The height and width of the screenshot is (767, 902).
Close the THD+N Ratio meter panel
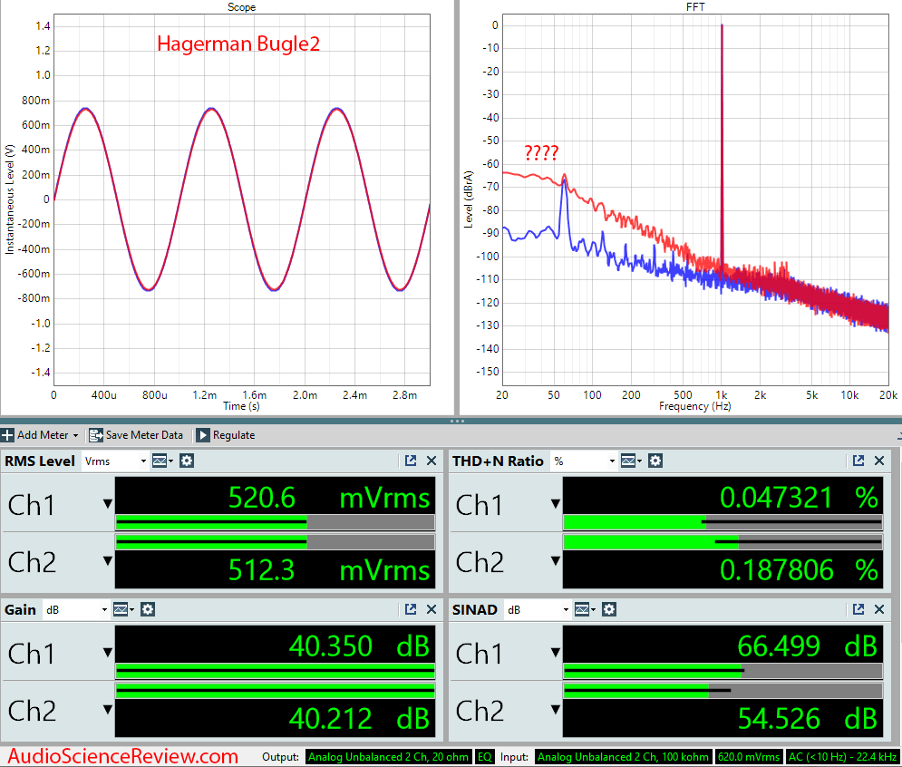879,461
